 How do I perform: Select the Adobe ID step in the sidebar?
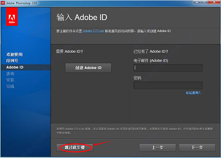(26, 67)
